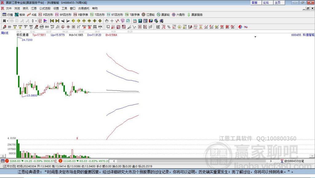This screenshot has width=315, height=178.
Task: Open the 窗口 menu
Action: coord(73,8)
